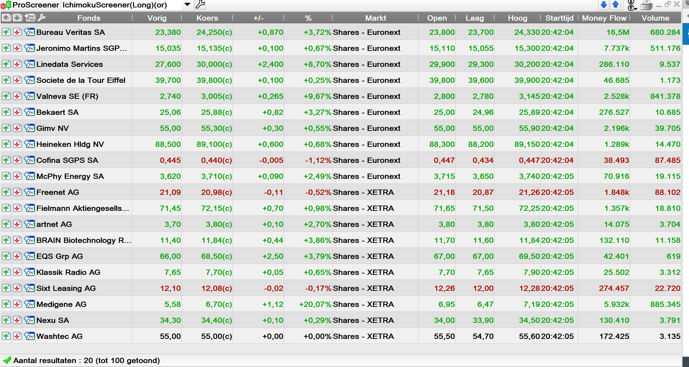This screenshot has height=367, width=689.
Task: Select the Washtec AG fund name
Action: click(x=59, y=336)
